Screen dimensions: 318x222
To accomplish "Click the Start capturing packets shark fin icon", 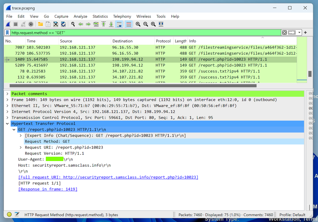I will tap(8, 24).
